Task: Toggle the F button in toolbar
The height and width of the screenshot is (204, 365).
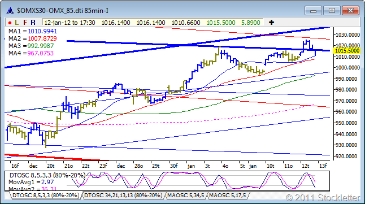Action: click(25, 23)
